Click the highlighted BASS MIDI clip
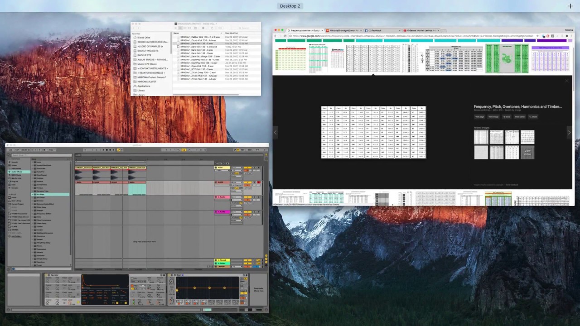Viewport: 580px width, 326px height. coord(137,189)
